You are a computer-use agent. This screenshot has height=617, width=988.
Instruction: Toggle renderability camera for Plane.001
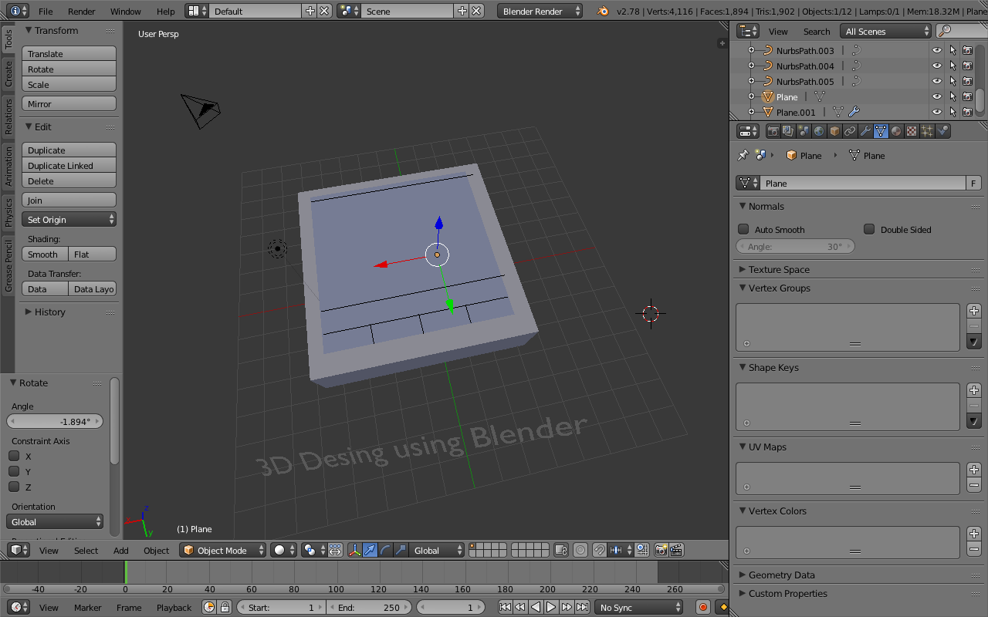pos(967,112)
